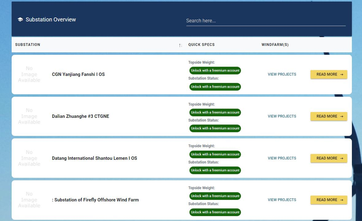
Task: Open READ MORE for Firefly Offshore Wind Farm substation
Action: click(x=329, y=200)
